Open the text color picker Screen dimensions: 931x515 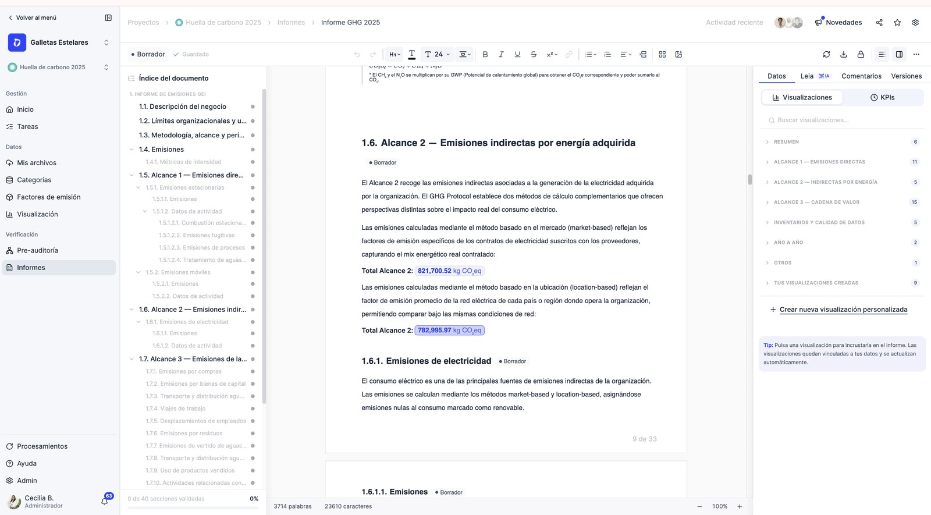pyautogui.click(x=411, y=54)
